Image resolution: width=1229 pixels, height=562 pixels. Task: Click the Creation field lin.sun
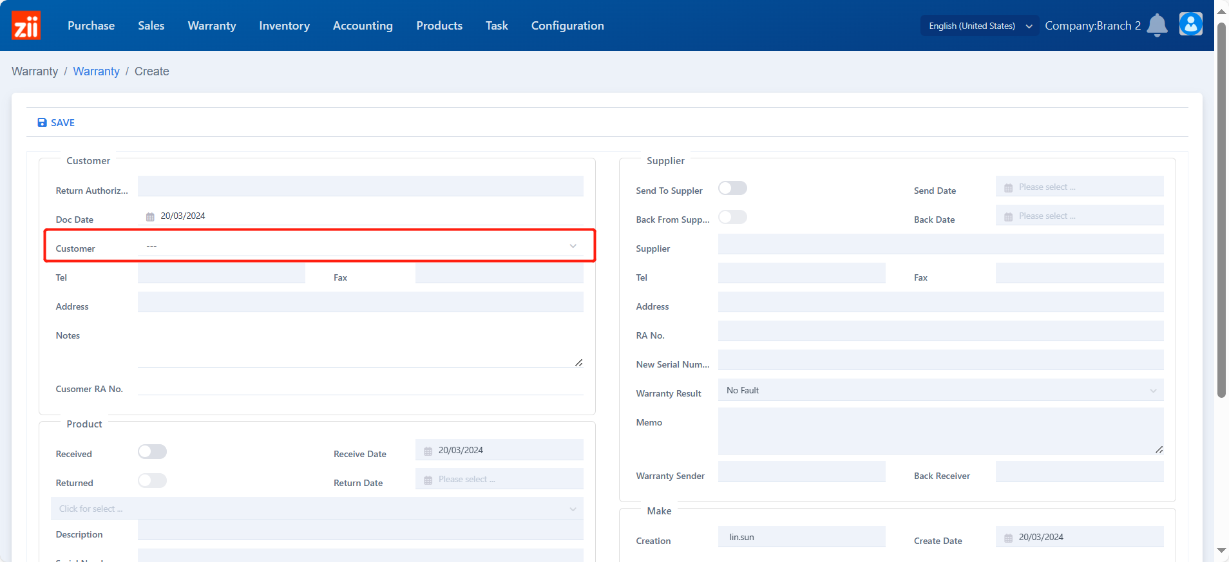click(802, 537)
